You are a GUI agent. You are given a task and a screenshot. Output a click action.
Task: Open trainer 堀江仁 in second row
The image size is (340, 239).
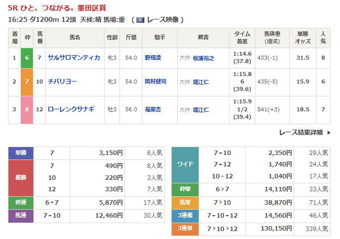tap(201, 81)
